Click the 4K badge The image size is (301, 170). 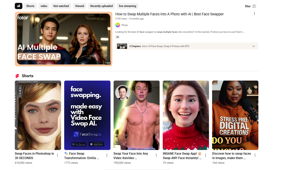point(117,37)
